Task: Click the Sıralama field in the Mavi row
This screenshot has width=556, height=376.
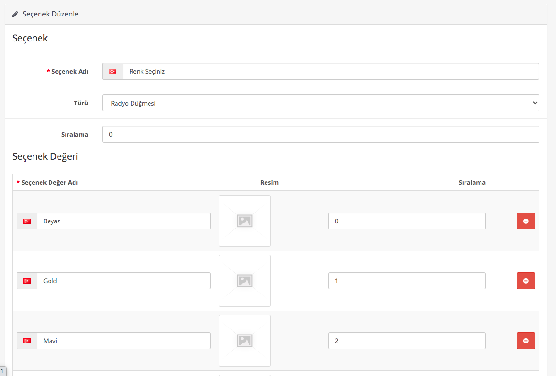Action: pyautogui.click(x=407, y=341)
